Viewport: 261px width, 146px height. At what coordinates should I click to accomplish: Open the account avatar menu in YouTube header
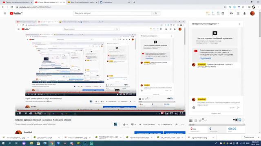pos(252,13)
